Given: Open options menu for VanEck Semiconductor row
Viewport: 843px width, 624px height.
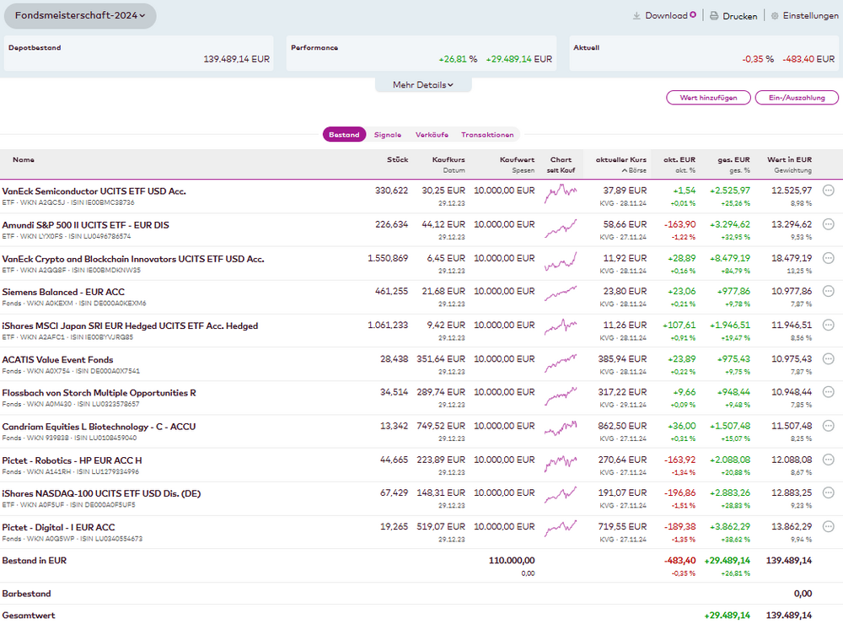Looking at the screenshot, I should pyautogui.click(x=828, y=191).
